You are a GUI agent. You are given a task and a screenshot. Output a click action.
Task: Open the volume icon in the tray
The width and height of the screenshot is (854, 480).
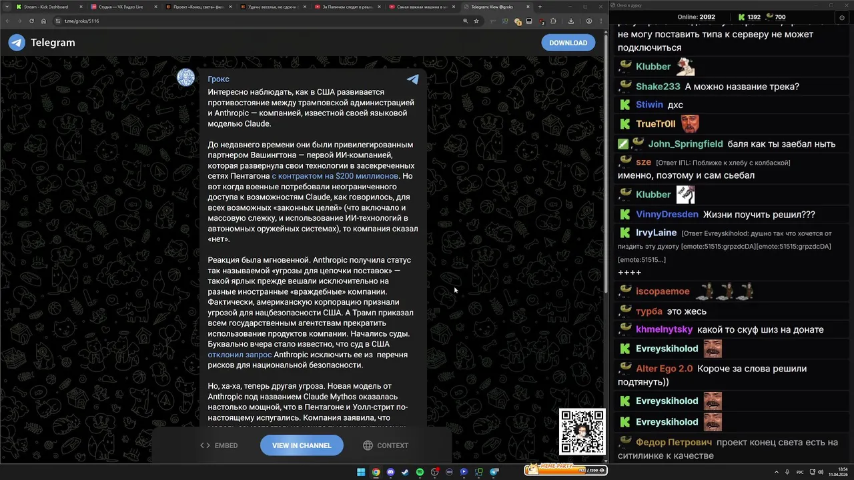coord(820,472)
